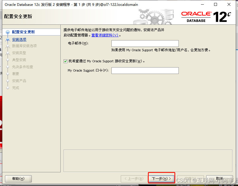This screenshot has width=238, height=186.
Task: Click the message area box at bottom
Action: tap(148, 161)
